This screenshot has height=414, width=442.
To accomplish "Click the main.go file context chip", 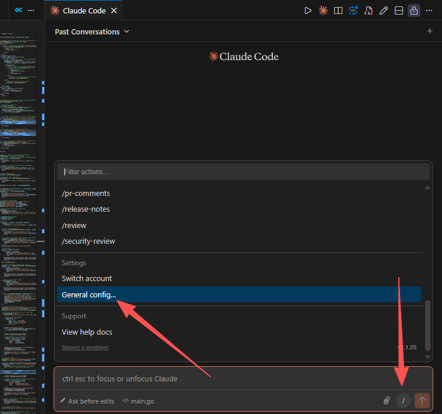I will pos(138,401).
